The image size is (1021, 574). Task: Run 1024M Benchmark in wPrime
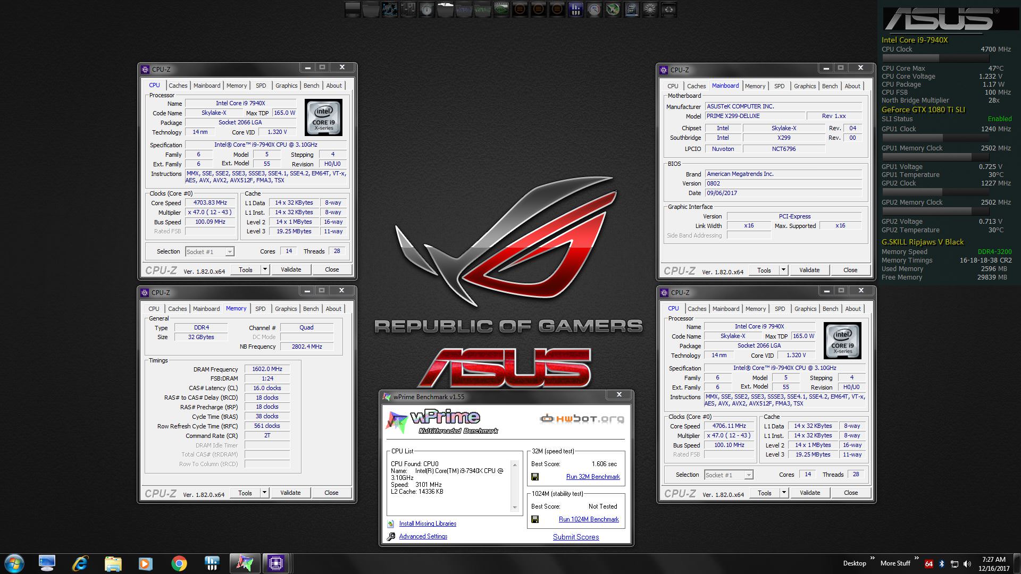[589, 519]
